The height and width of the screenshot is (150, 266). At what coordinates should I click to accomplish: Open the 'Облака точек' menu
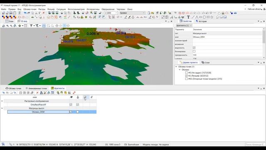pyautogui.click(x=30, y=9)
